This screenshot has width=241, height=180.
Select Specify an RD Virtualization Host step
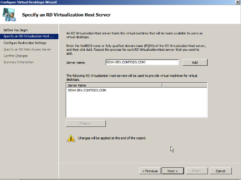[29, 36]
